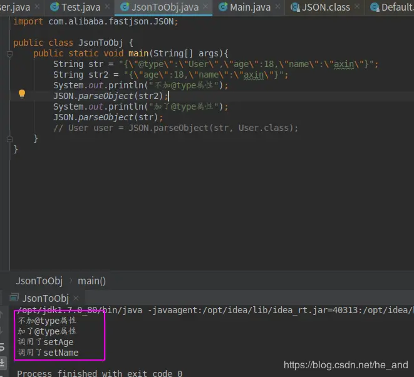Click the console output 调用了setAge
The height and width of the screenshot is (377, 414).
(46, 342)
